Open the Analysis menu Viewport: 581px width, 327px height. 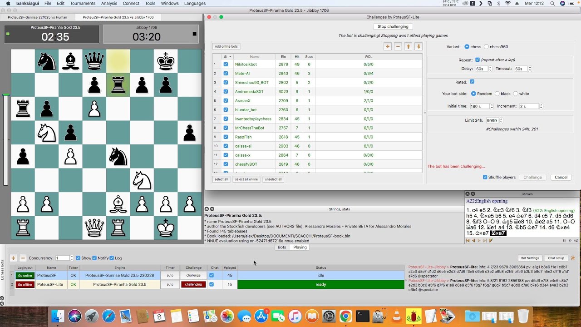[109, 3]
